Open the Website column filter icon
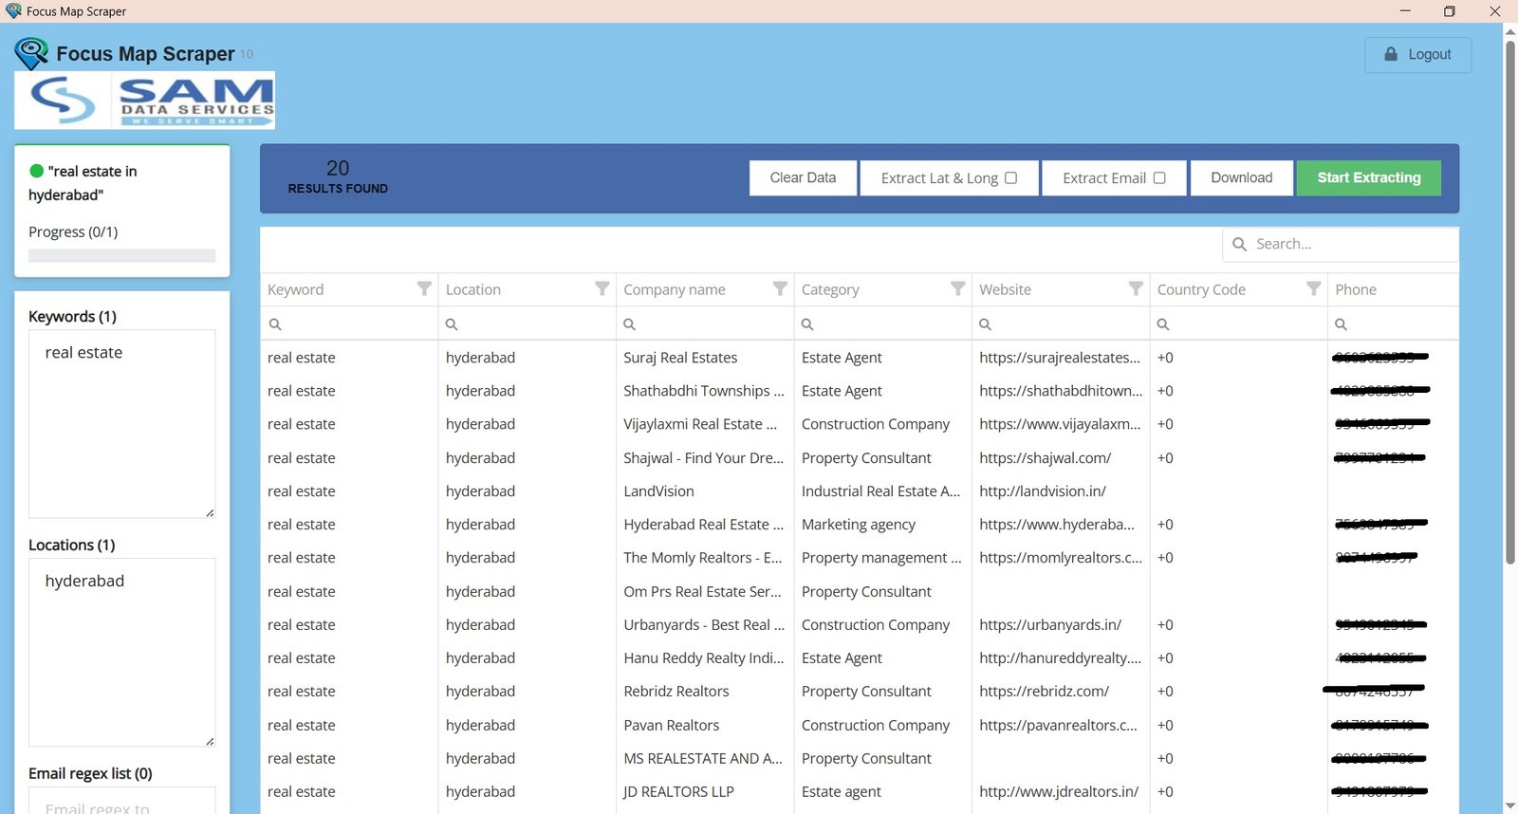1518x814 pixels. coord(1136,288)
